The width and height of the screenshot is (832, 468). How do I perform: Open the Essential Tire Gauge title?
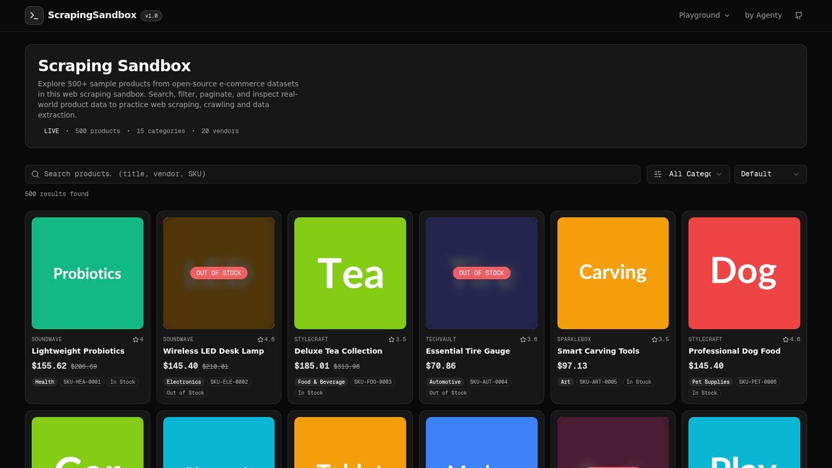[x=468, y=351]
